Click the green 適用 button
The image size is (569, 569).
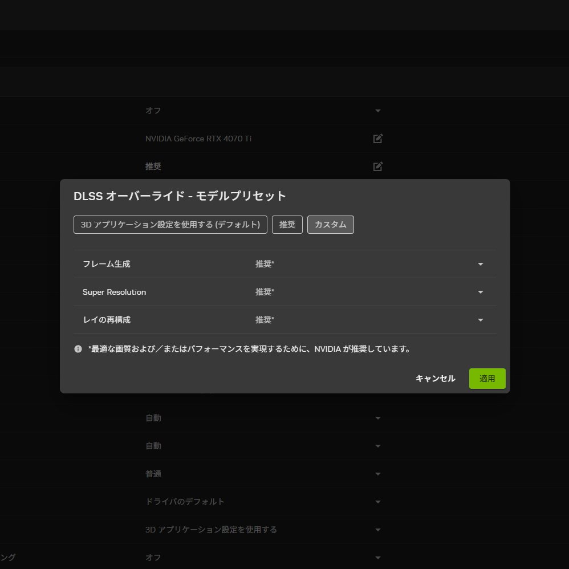[487, 378]
